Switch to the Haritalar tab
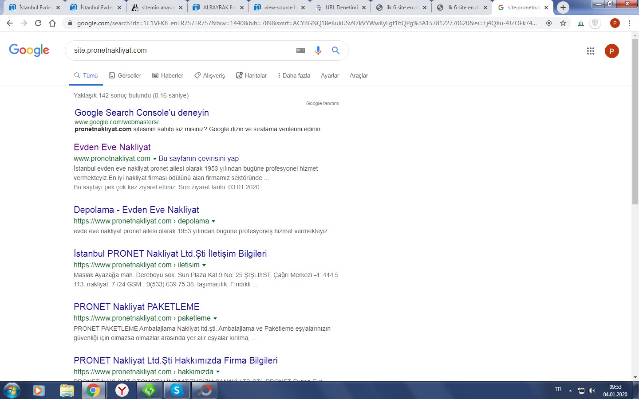Screen dimensions: 639x399 pyautogui.click(x=251, y=75)
